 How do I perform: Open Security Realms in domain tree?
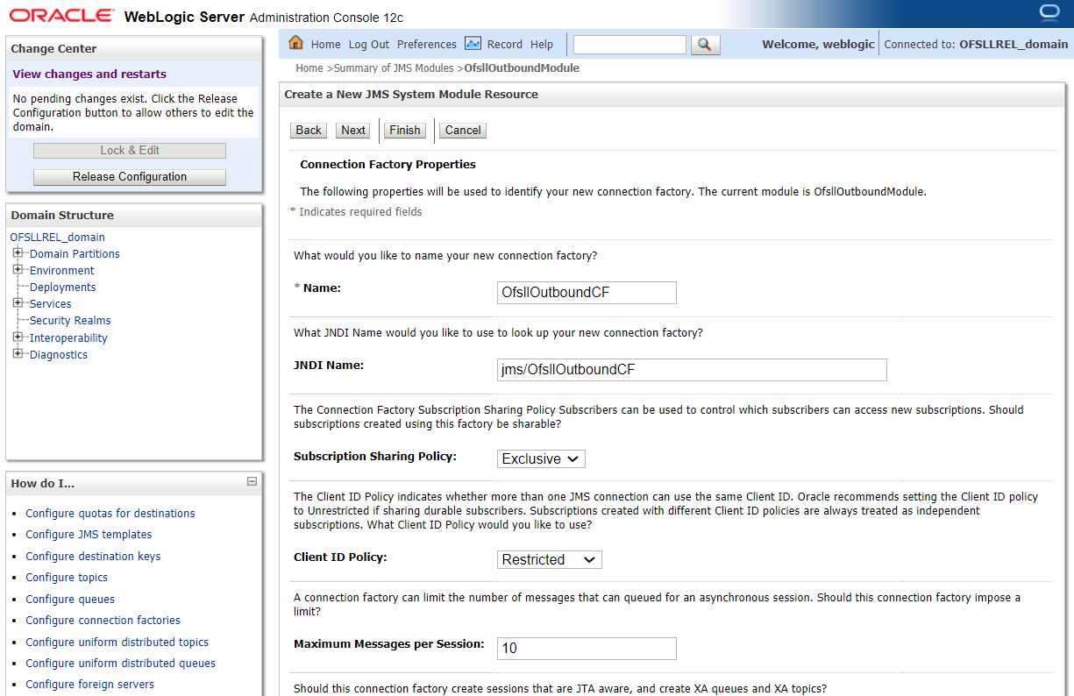pyautogui.click(x=70, y=320)
